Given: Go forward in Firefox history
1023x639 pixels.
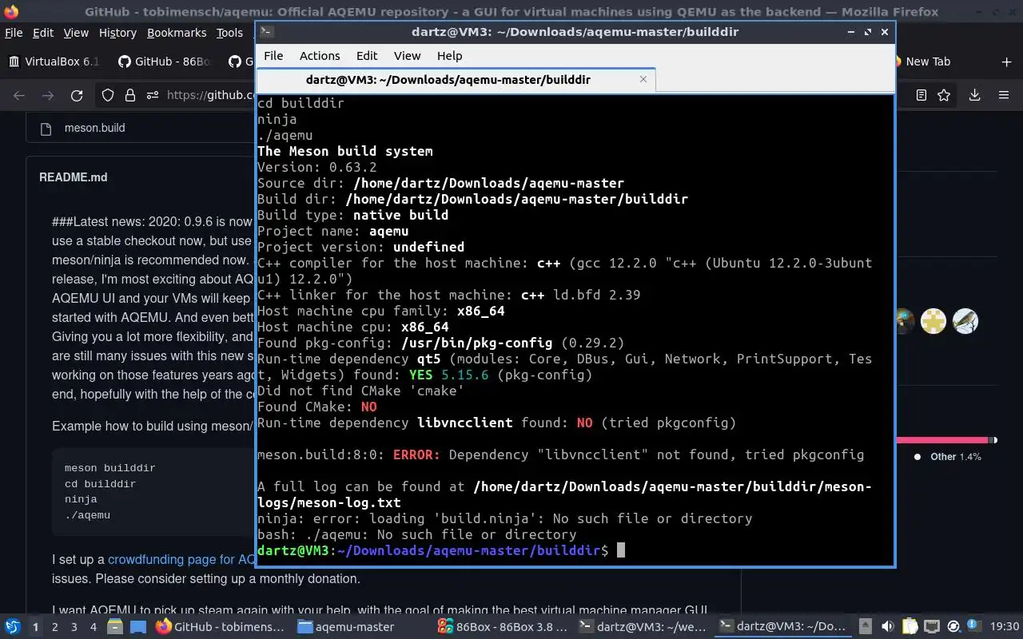Looking at the screenshot, I should coord(48,95).
